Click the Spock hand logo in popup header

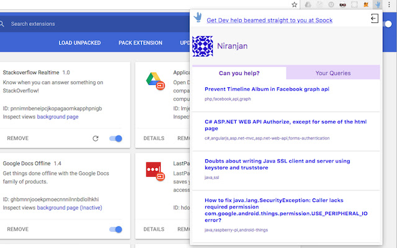pos(198,18)
